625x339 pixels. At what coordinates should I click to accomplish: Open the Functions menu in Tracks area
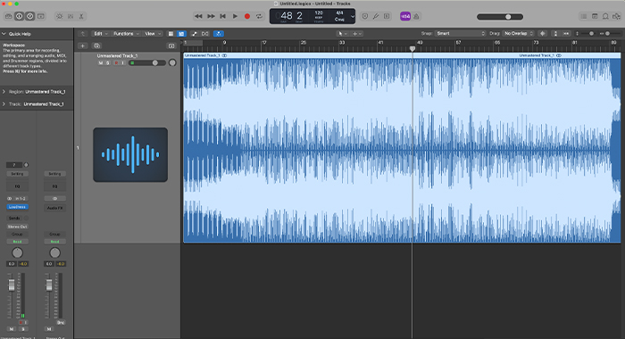(126, 34)
